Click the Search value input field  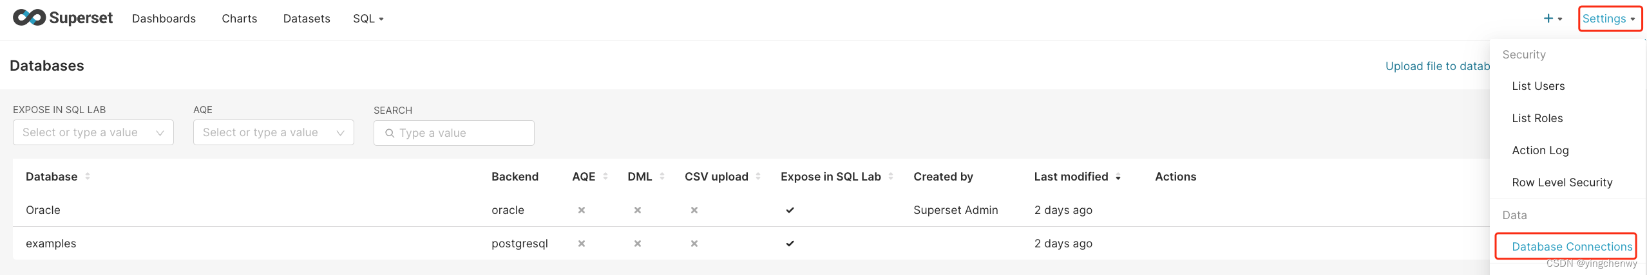tap(454, 133)
